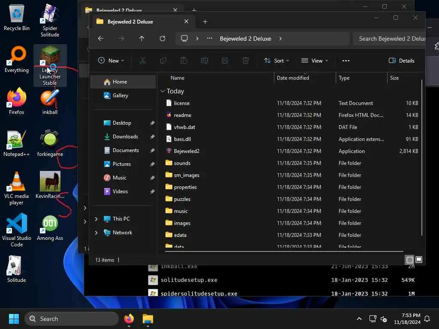Open the Windows Start menu

point(14,319)
